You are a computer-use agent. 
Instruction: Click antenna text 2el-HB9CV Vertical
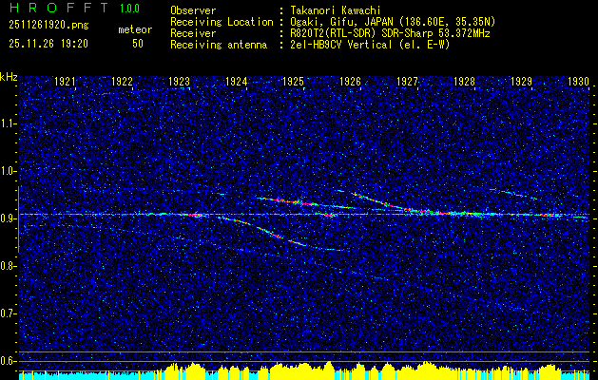tap(341, 45)
